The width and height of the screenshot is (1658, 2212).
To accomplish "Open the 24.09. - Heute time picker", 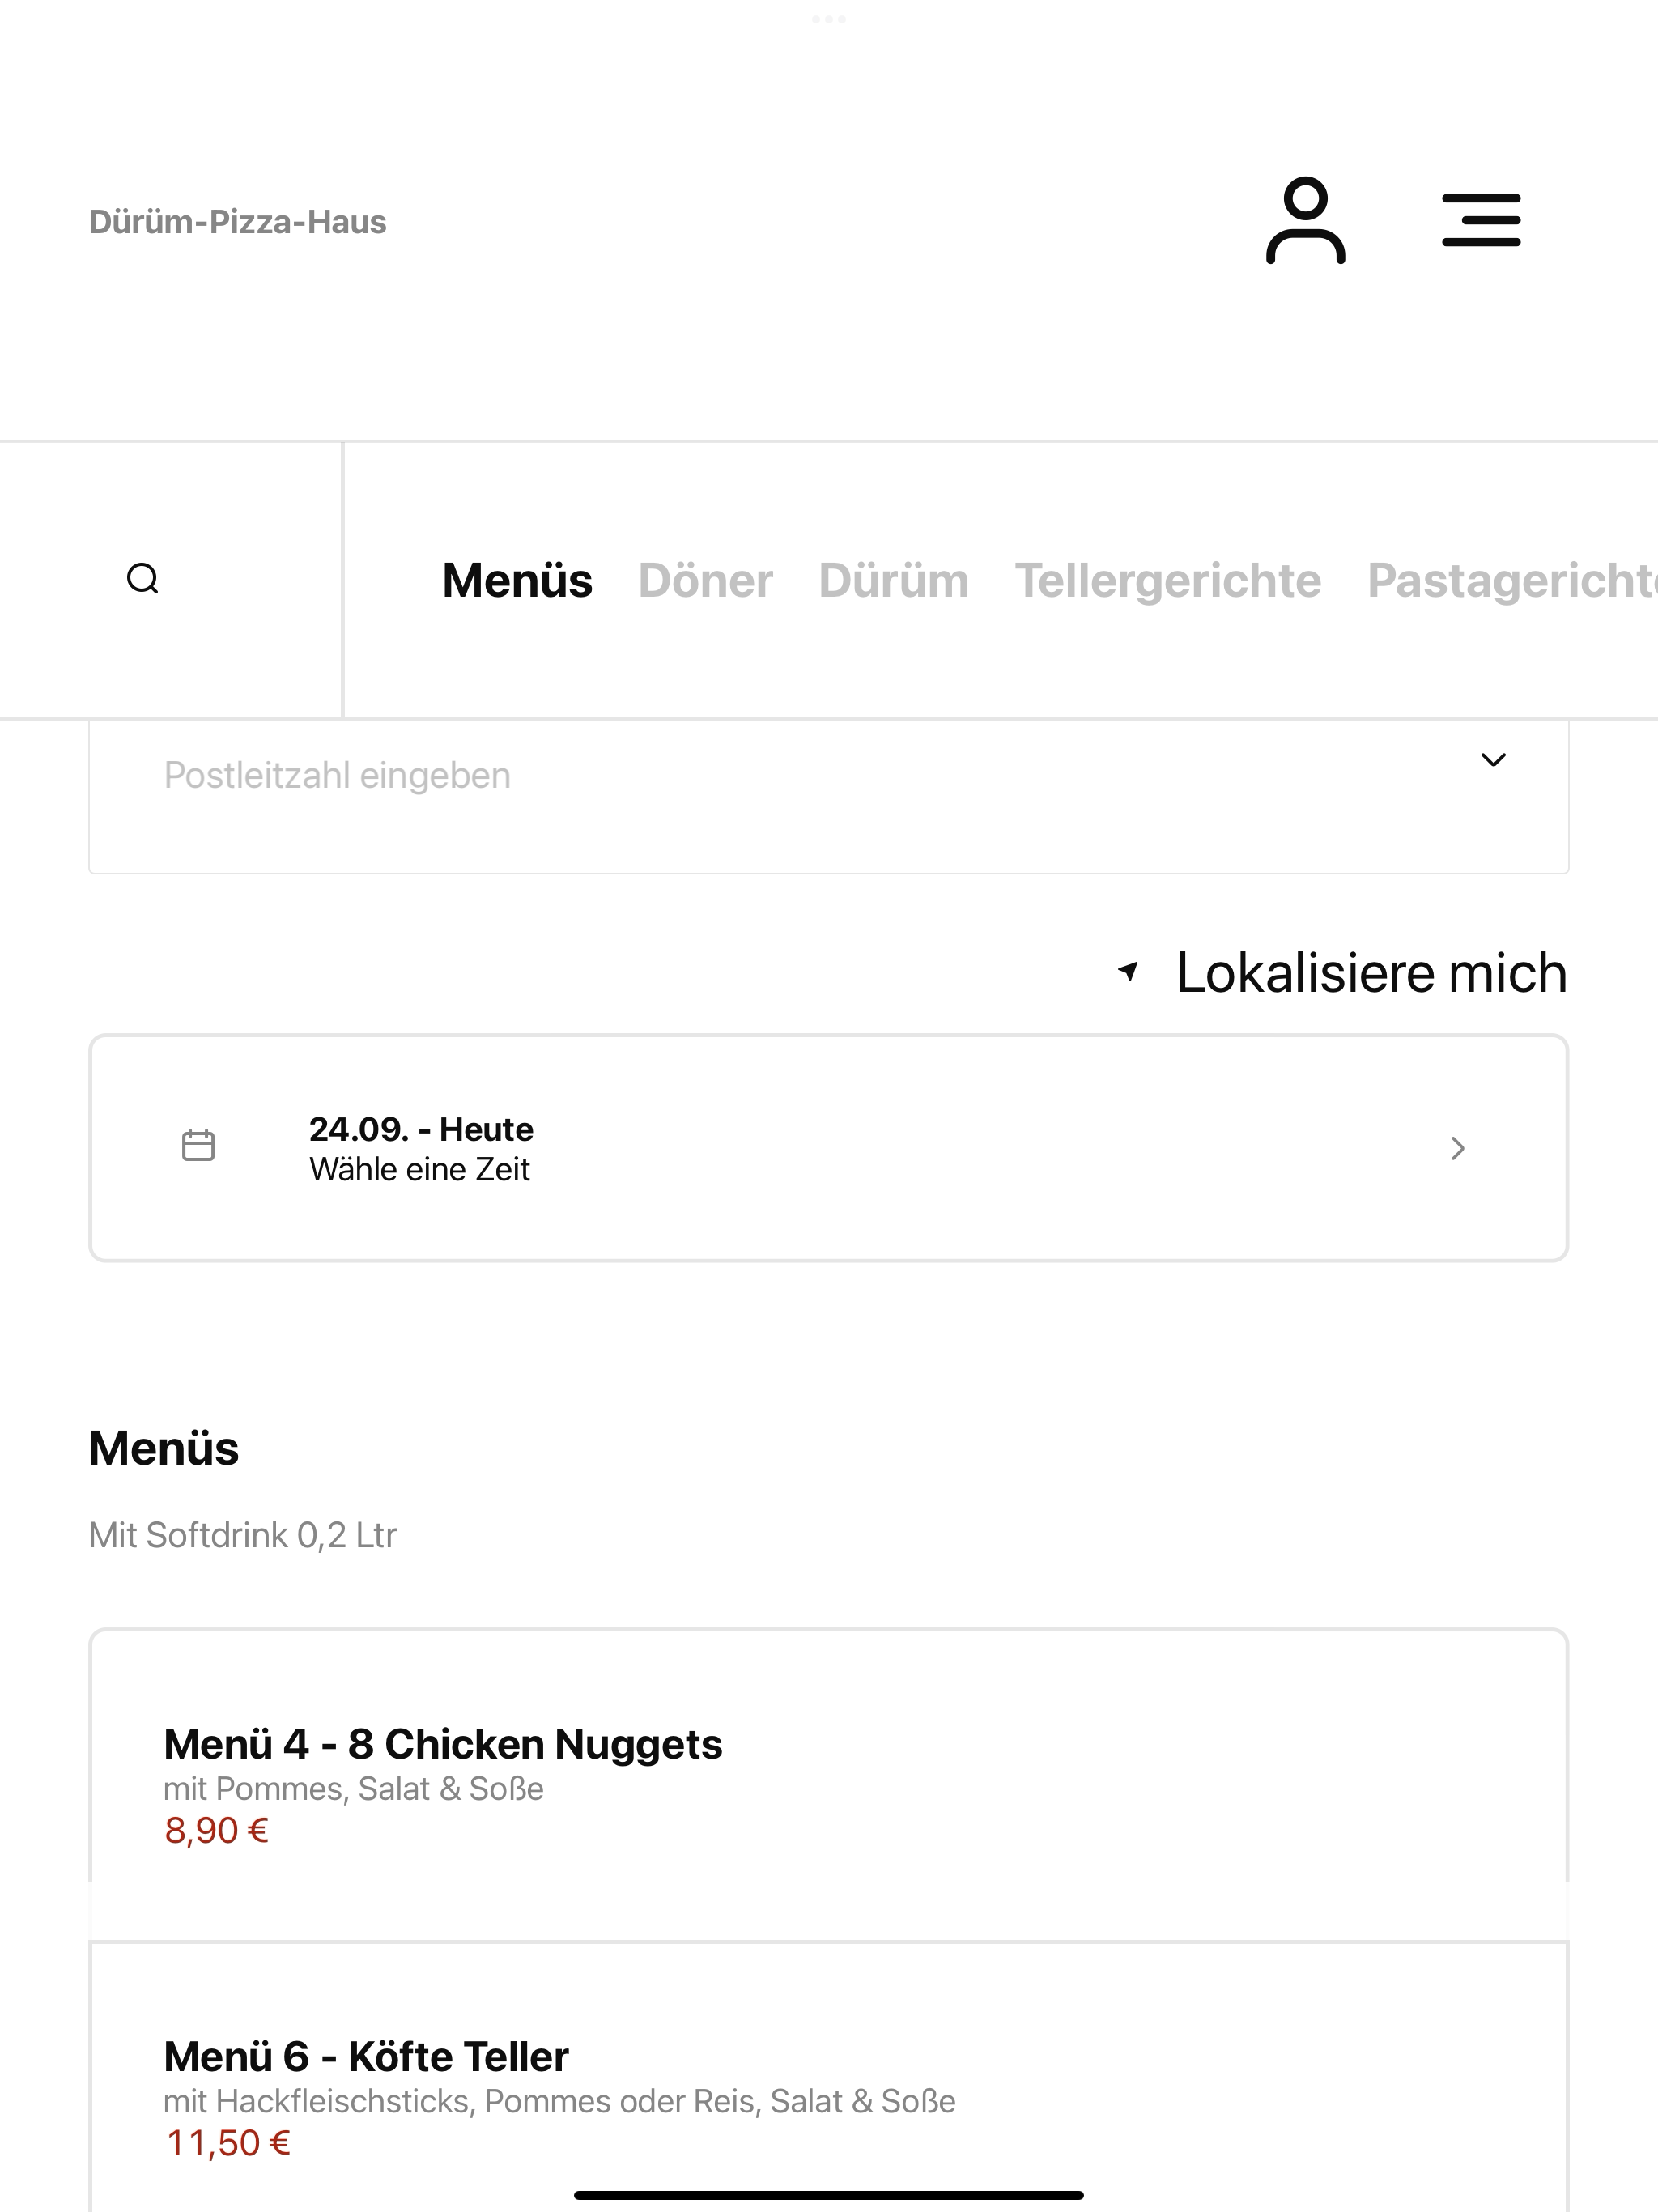I will pos(828,1148).
